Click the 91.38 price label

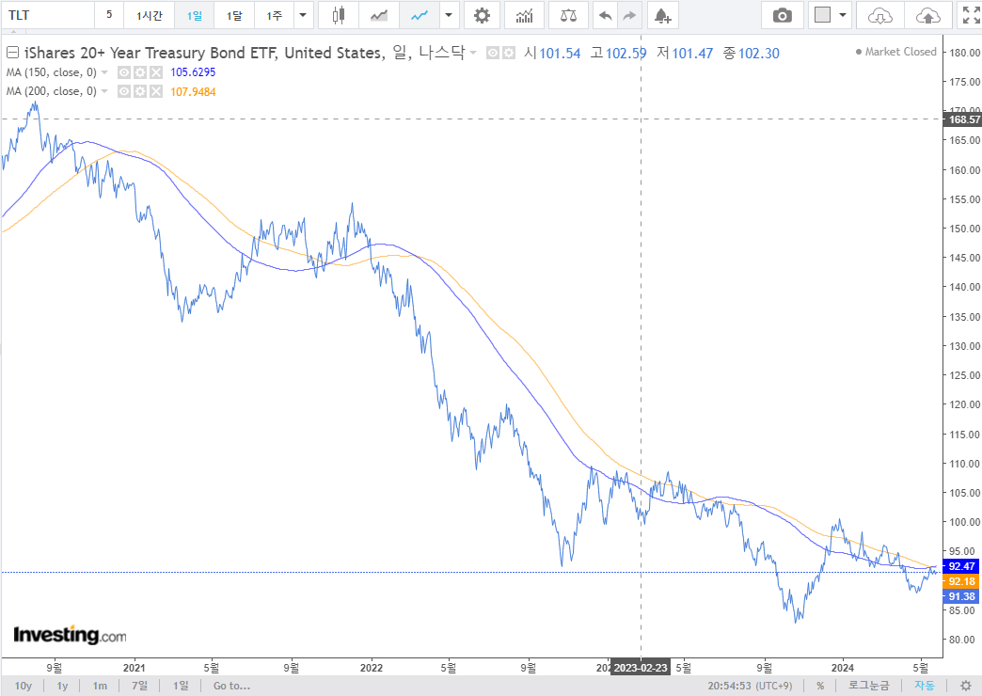[960, 596]
